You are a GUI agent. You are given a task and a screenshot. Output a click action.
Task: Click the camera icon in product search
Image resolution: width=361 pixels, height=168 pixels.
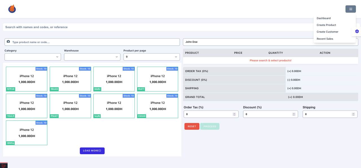coord(8,42)
